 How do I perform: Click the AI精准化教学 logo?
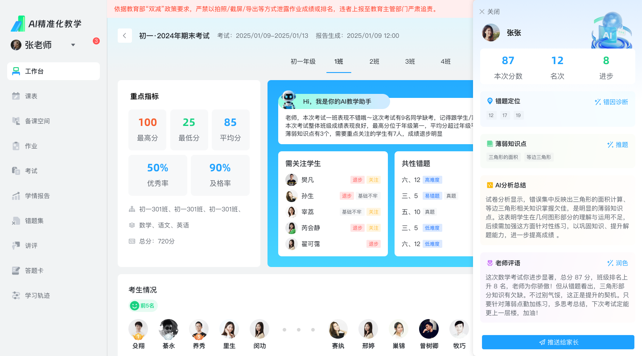click(46, 24)
